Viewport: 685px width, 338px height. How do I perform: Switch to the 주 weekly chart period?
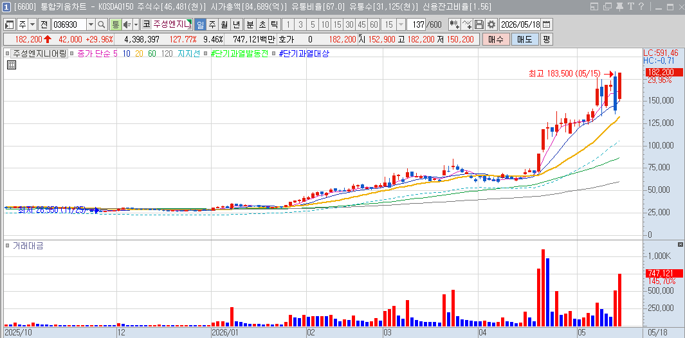pos(212,24)
